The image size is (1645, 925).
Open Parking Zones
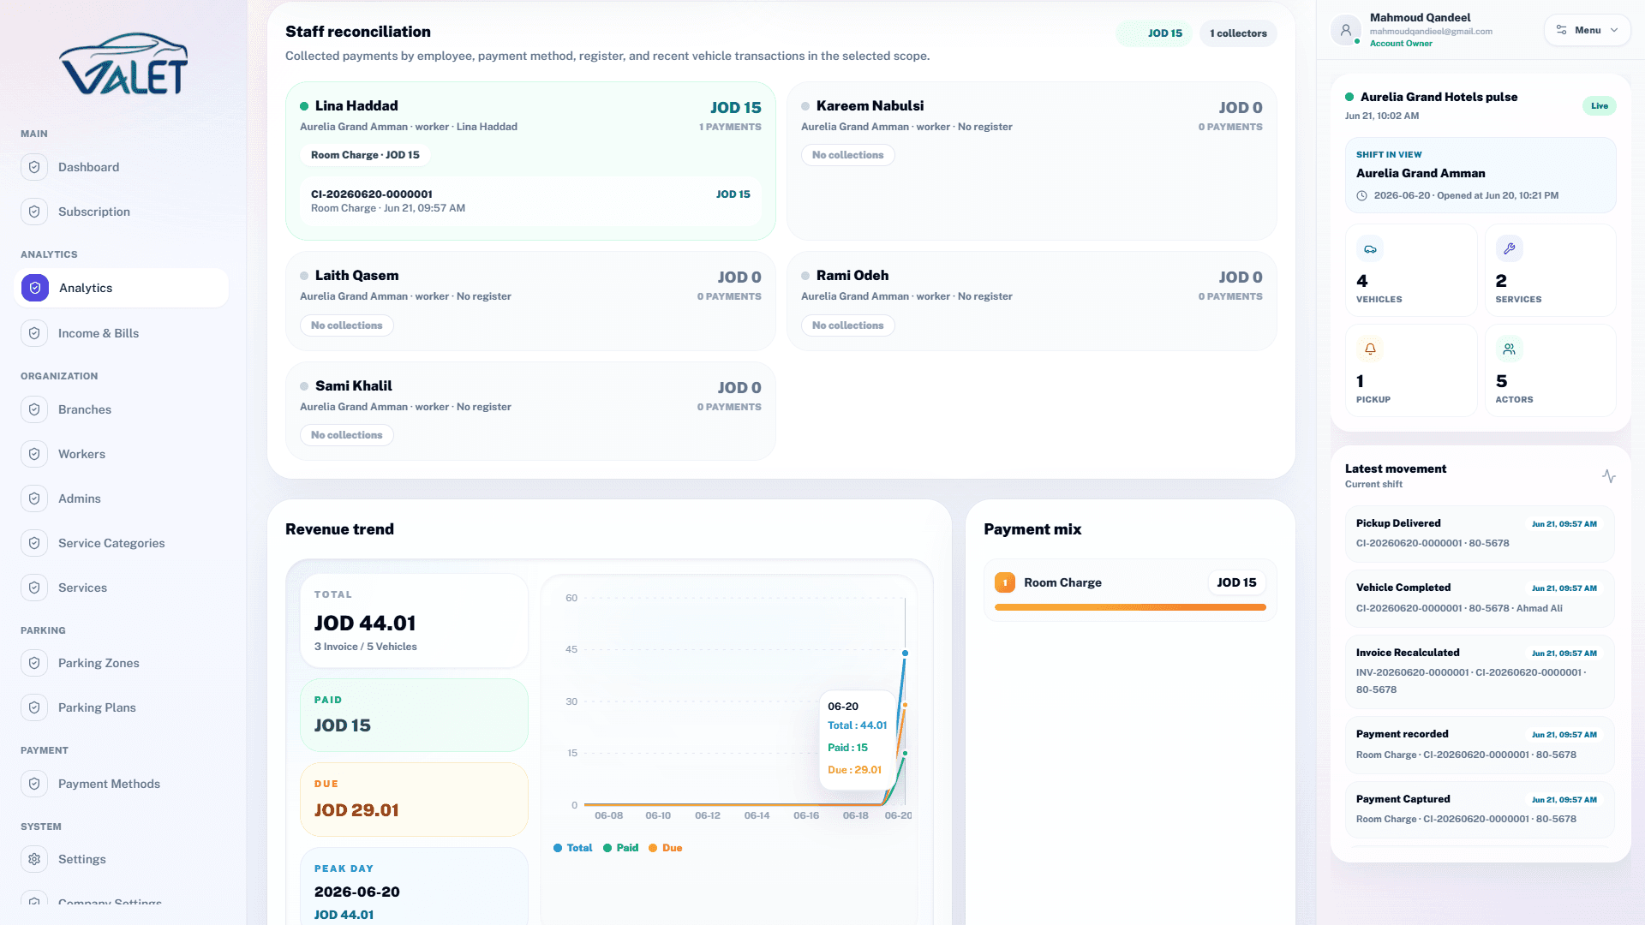click(122, 663)
